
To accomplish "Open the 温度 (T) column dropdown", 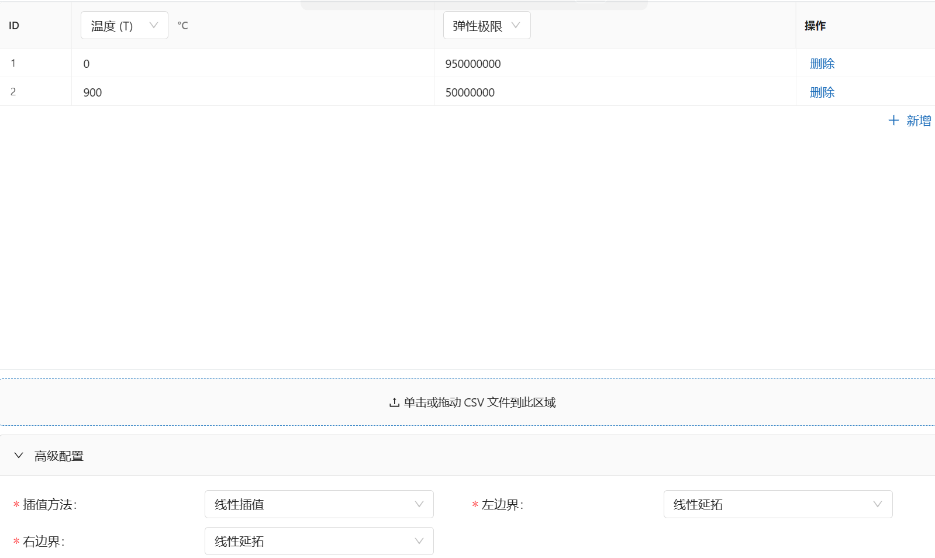I will [124, 25].
